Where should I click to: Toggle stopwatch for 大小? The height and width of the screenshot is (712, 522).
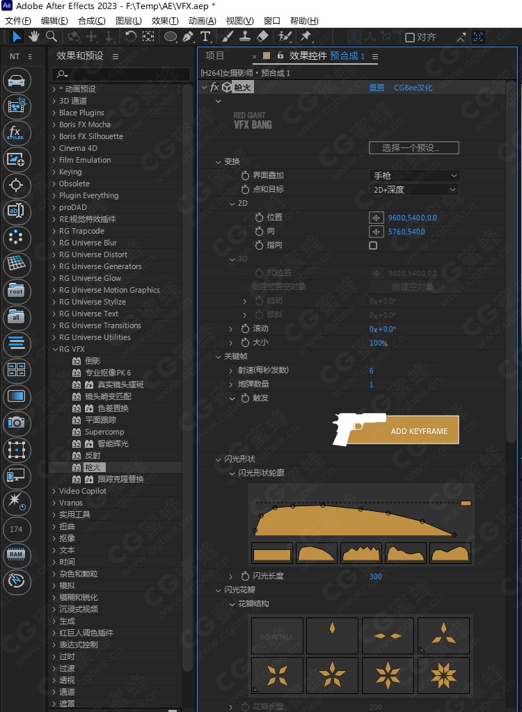[x=245, y=343]
